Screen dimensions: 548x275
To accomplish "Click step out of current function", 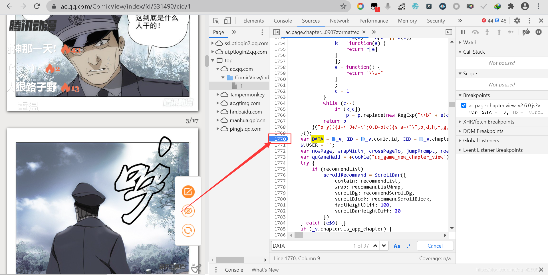I will [499, 32].
